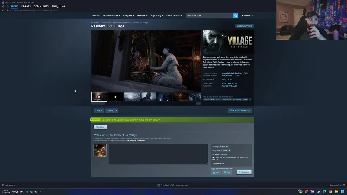Open File Explorer from the taskbar
This screenshot has height=195, width=347.
[336, 192]
